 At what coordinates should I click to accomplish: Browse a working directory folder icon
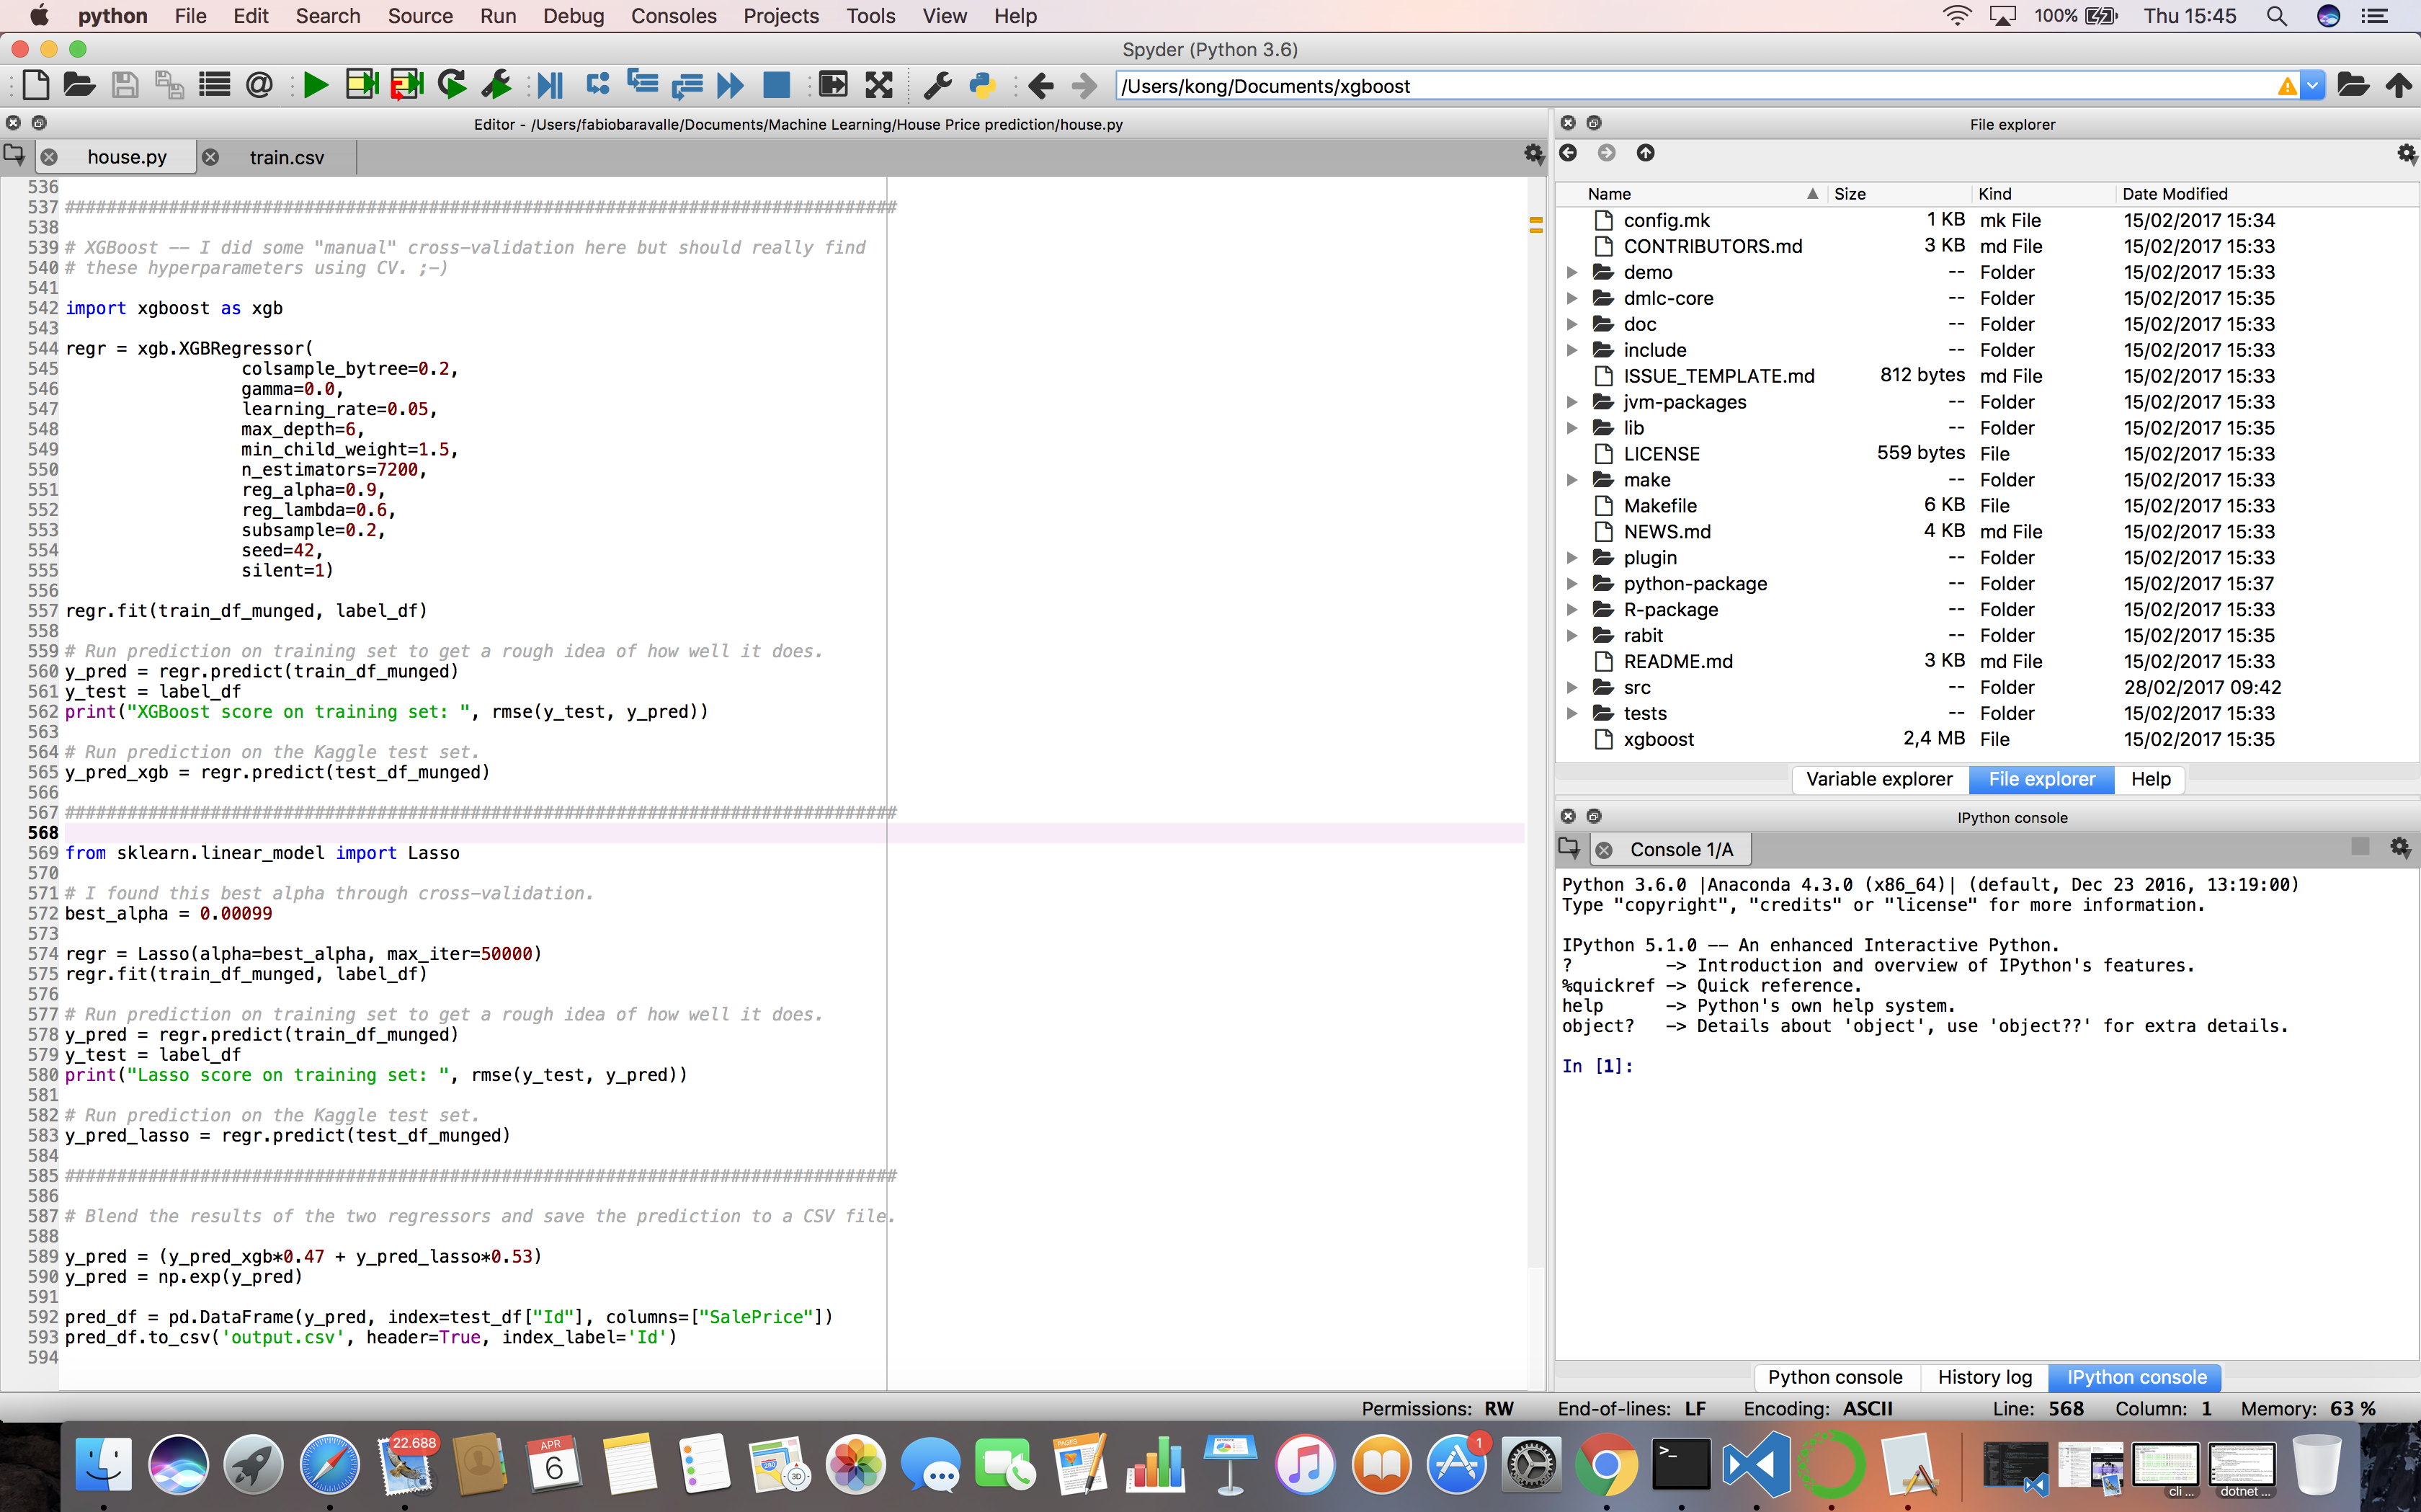pos(2353,85)
